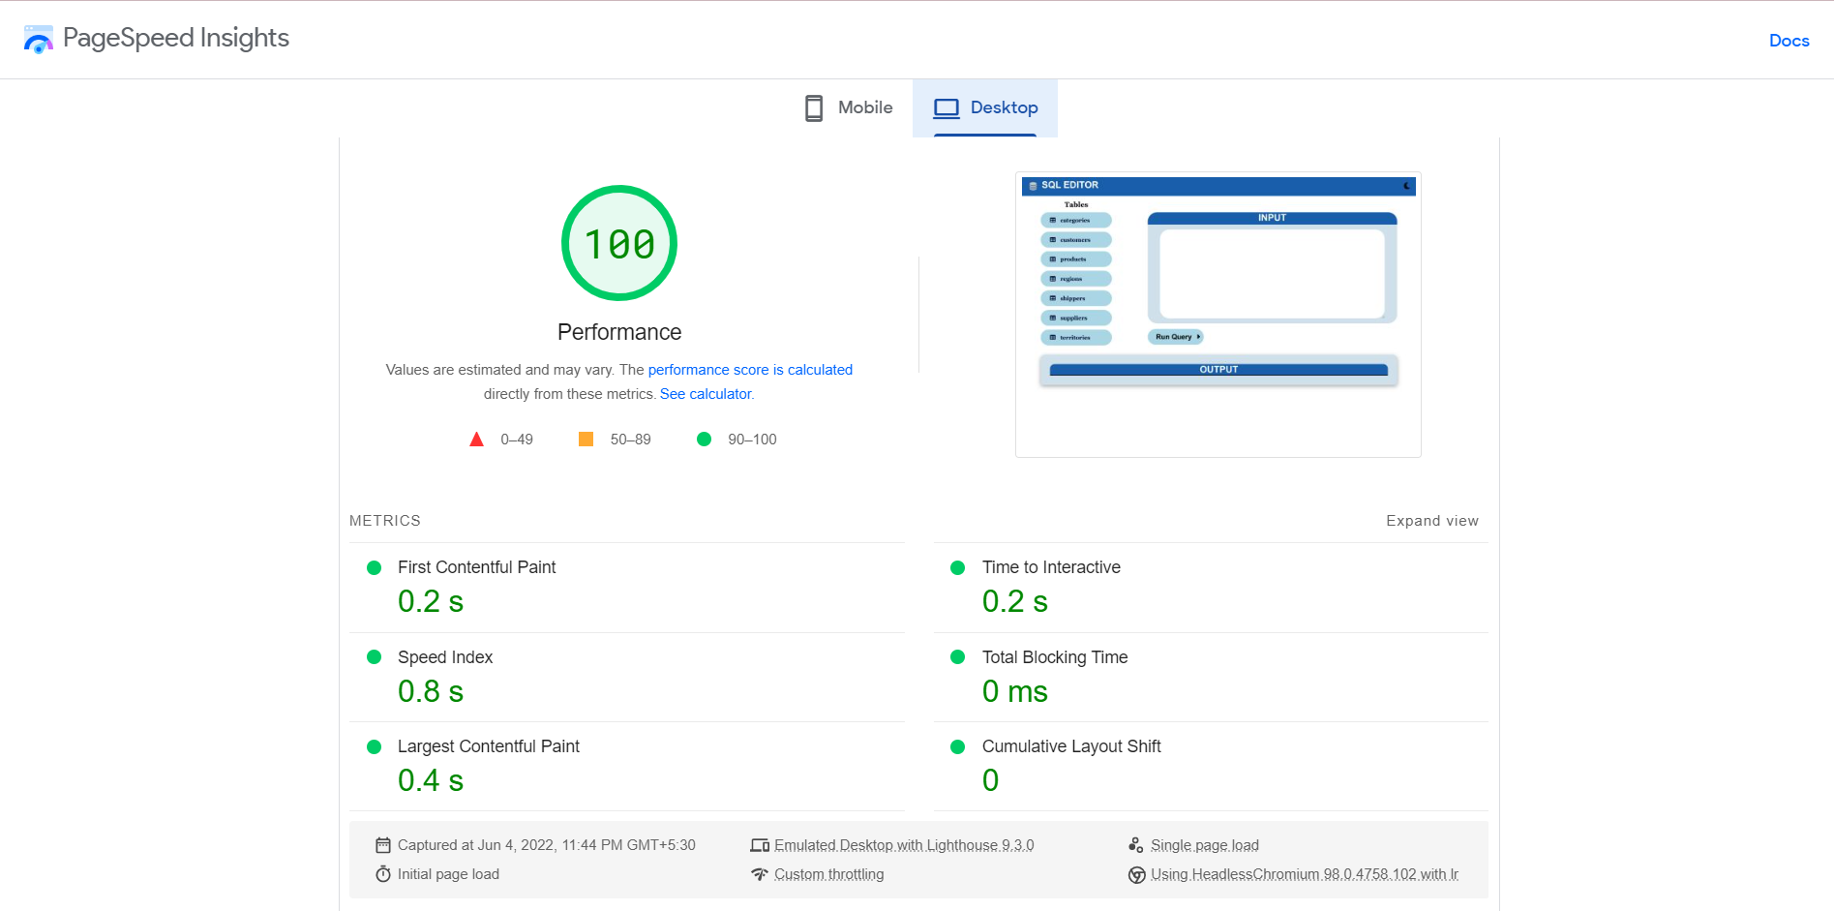Click the arrow on the Run Query button
Image resolution: width=1834 pixels, height=911 pixels.
[x=1198, y=336]
